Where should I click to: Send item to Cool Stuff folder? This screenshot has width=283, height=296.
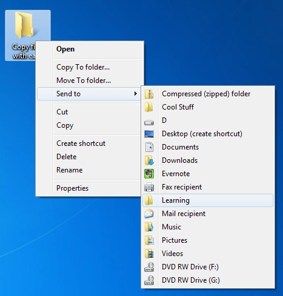(208, 107)
